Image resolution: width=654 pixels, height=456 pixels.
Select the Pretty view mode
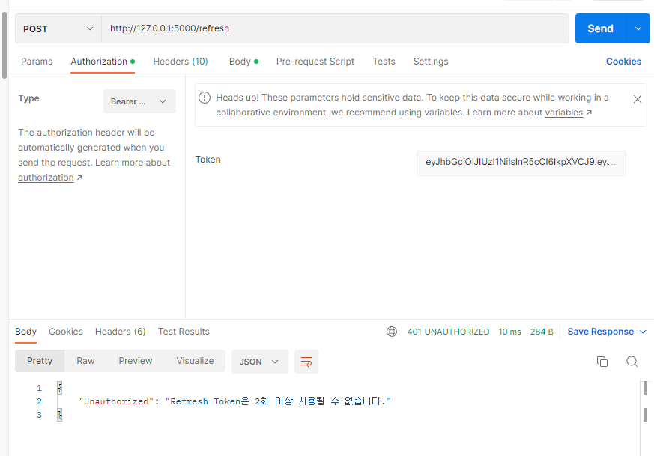(x=40, y=361)
